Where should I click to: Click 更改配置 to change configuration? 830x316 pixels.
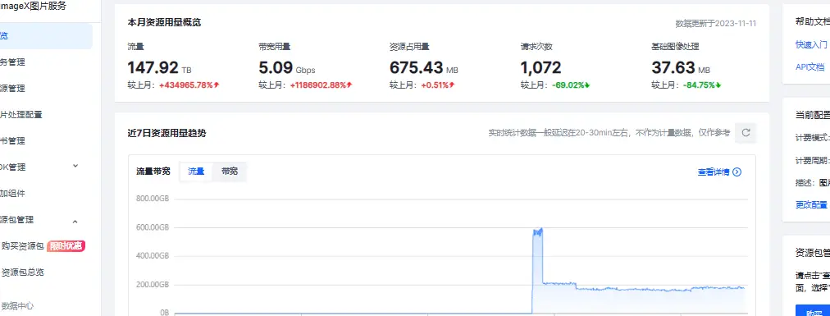pos(811,205)
